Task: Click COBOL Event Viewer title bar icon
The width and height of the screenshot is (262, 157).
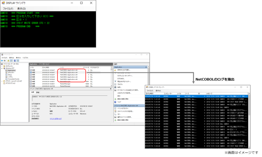Action: (x=147, y=87)
